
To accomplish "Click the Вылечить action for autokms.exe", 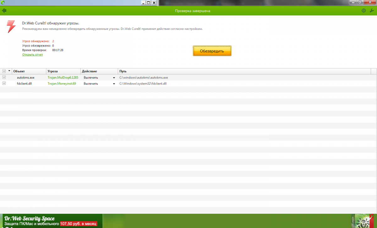I will pyautogui.click(x=91, y=77).
